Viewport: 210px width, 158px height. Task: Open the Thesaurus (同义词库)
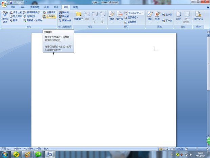click(x=16, y=16)
